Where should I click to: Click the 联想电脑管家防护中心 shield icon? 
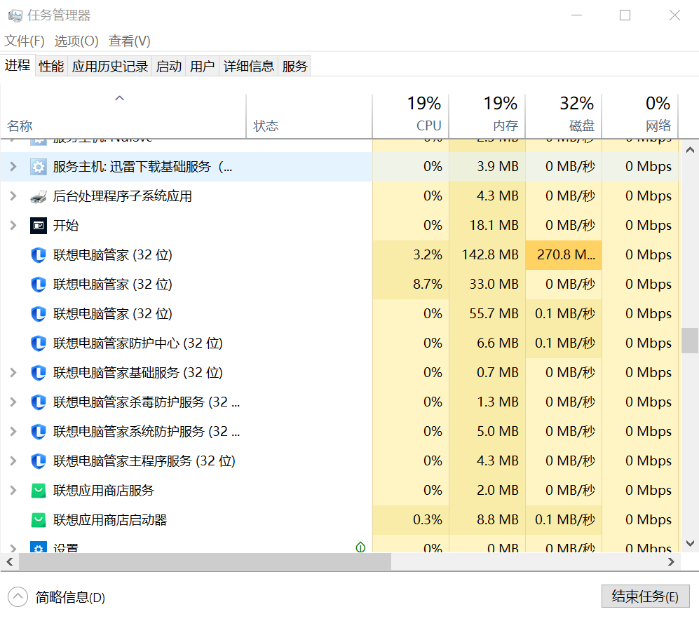click(39, 343)
